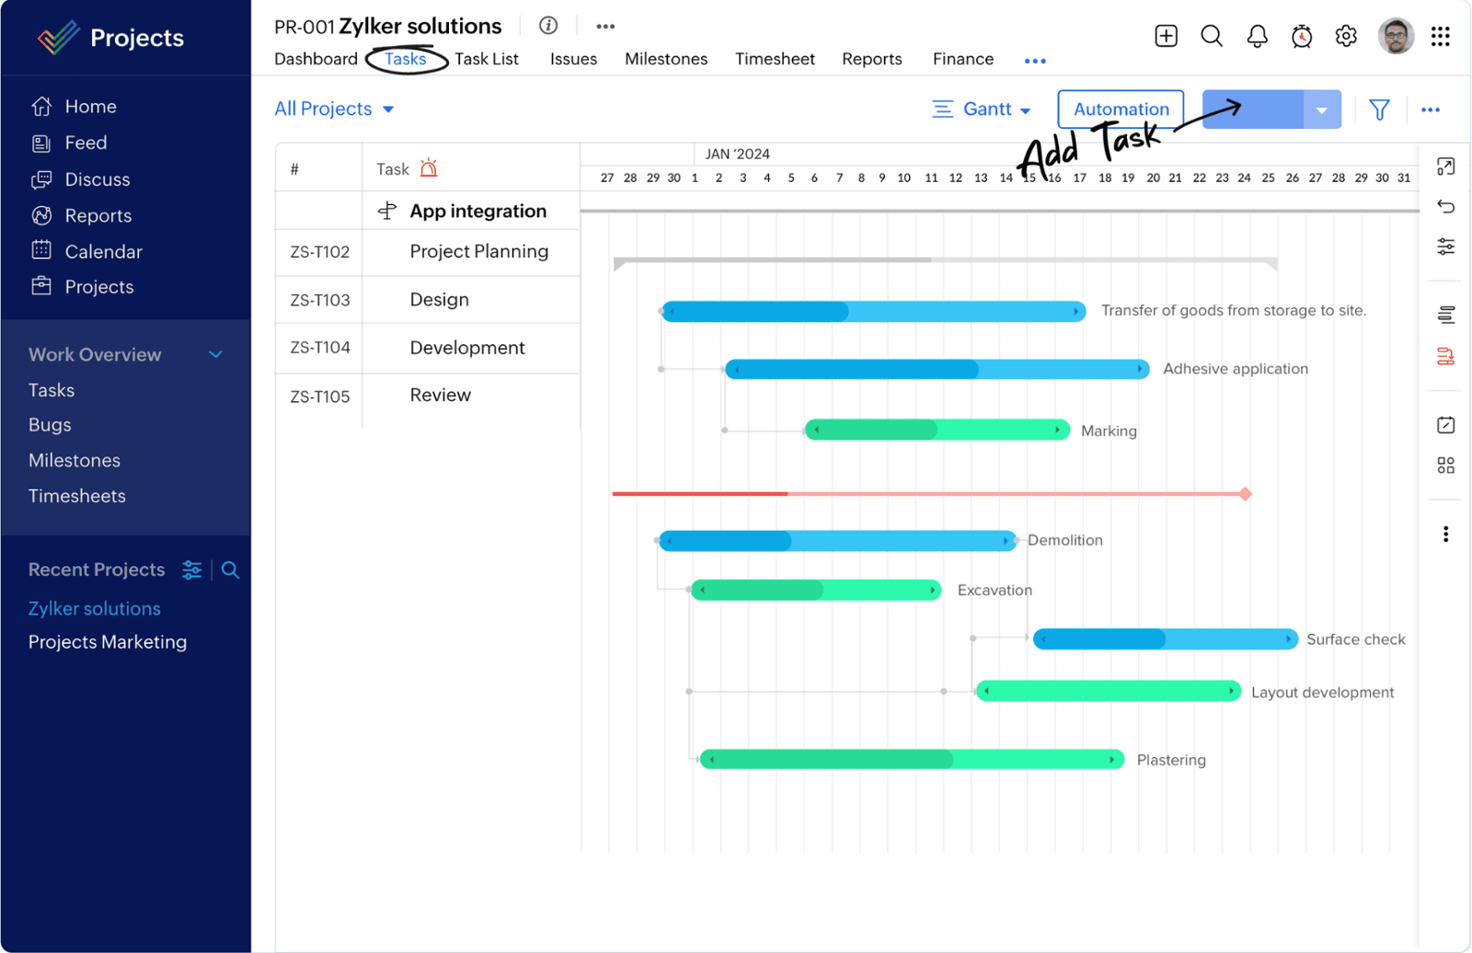Image resolution: width=1472 pixels, height=953 pixels.
Task: Switch to the Milestones tab
Action: coord(666,59)
